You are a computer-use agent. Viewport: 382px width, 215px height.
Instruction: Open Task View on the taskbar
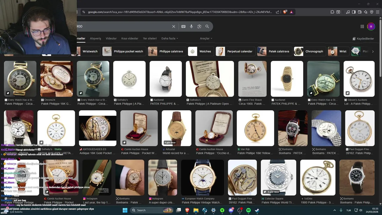click(x=178, y=210)
